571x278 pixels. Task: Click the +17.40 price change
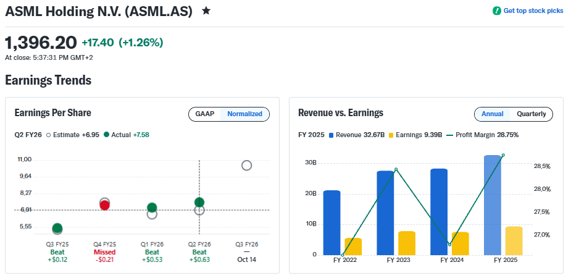(98, 43)
